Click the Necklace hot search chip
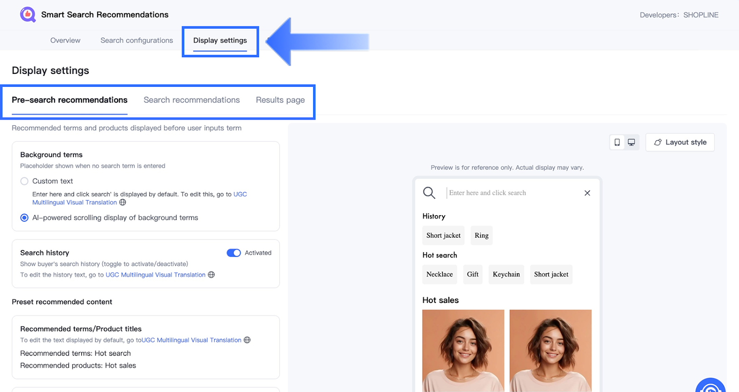 pyautogui.click(x=439, y=274)
